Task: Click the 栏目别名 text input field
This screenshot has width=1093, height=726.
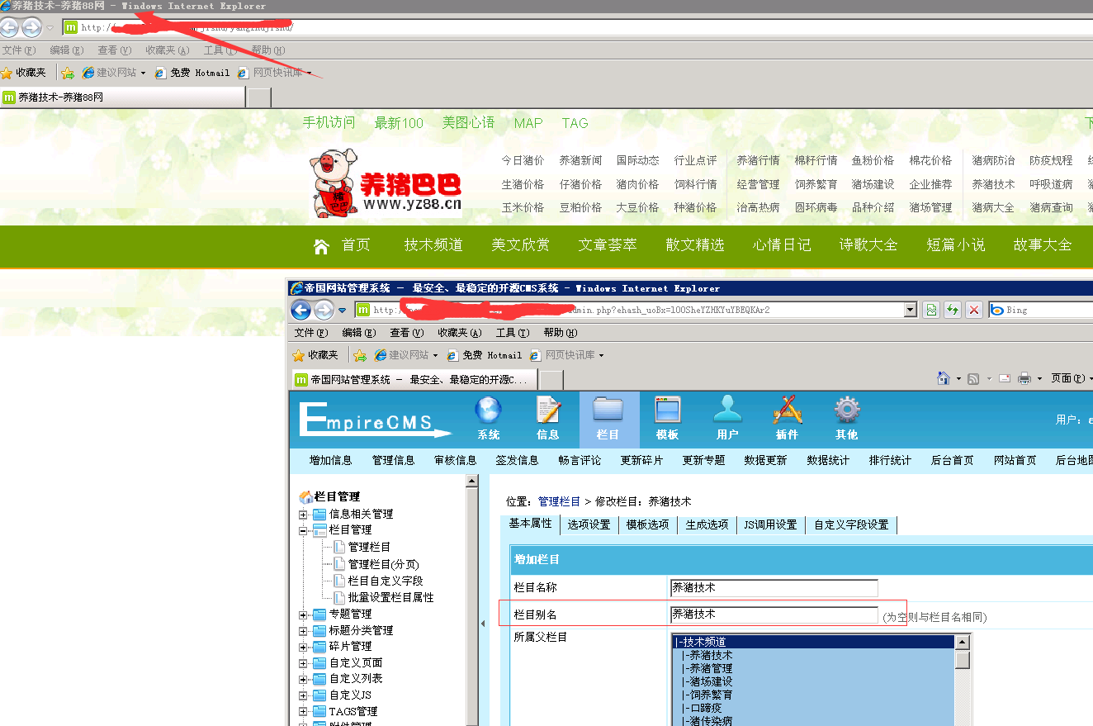Action: [774, 614]
